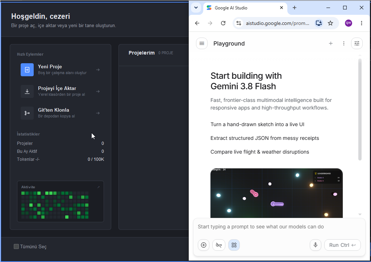The height and width of the screenshot is (262, 371).
Task: Click the Git'ten Klonla label
Action: click(x=54, y=110)
